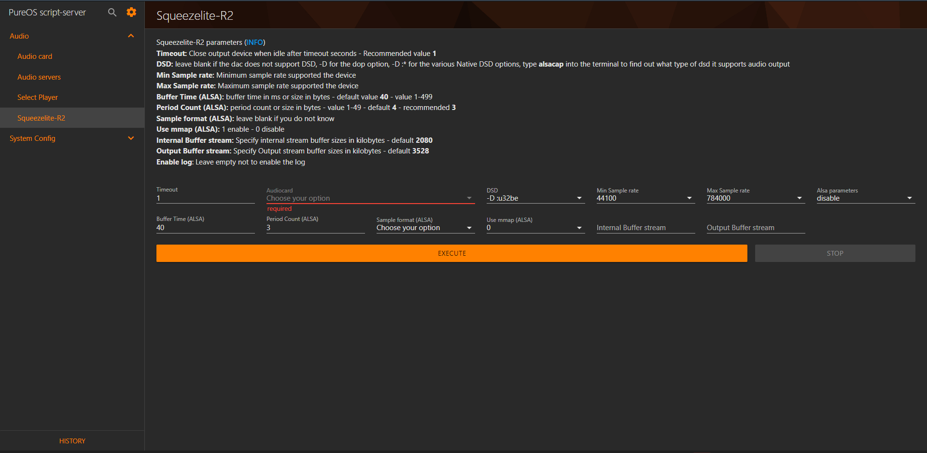
Task: Focus the Output Buffer stream field
Action: [756, 228]
